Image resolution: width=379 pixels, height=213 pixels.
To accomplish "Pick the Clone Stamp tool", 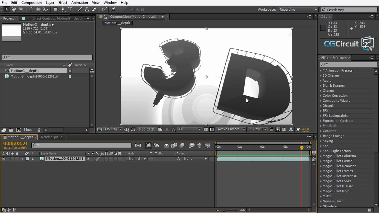I will click(x=87, y=9).
